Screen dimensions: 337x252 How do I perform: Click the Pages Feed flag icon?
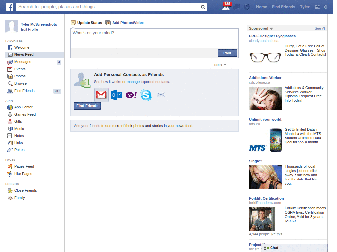point(10,166)
